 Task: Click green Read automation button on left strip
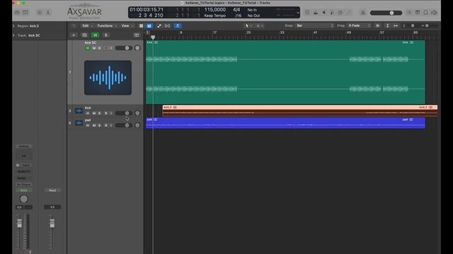point(23,190)
